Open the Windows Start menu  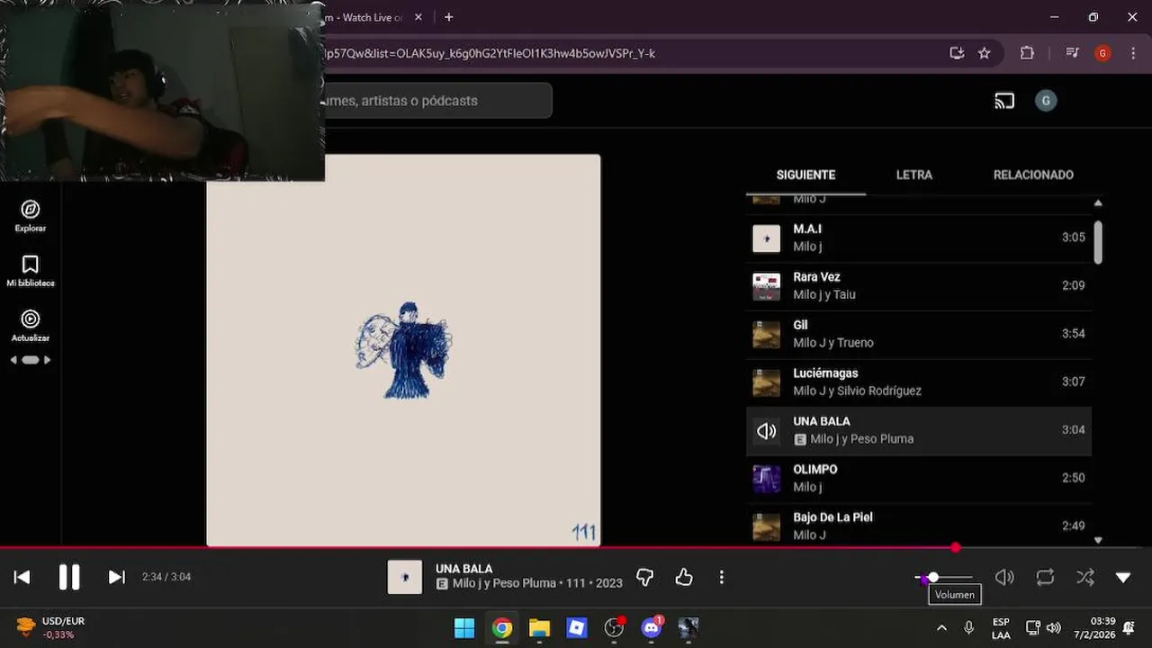464,628
